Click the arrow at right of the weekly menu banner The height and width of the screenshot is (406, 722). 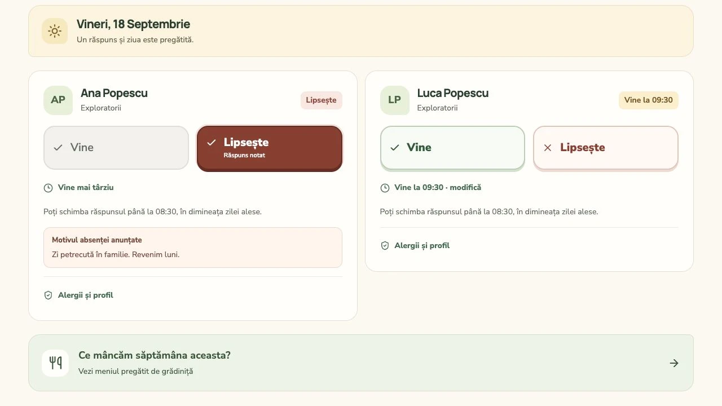[x=674, y=363]
